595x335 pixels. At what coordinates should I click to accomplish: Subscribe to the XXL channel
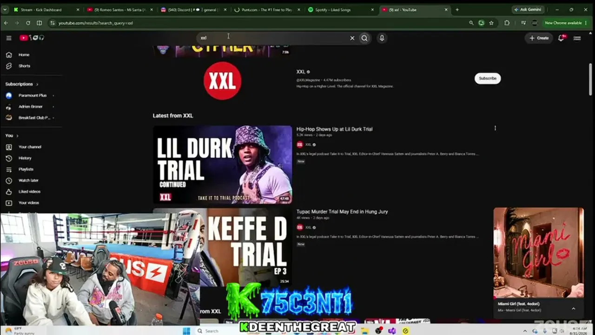pos(488,78)
